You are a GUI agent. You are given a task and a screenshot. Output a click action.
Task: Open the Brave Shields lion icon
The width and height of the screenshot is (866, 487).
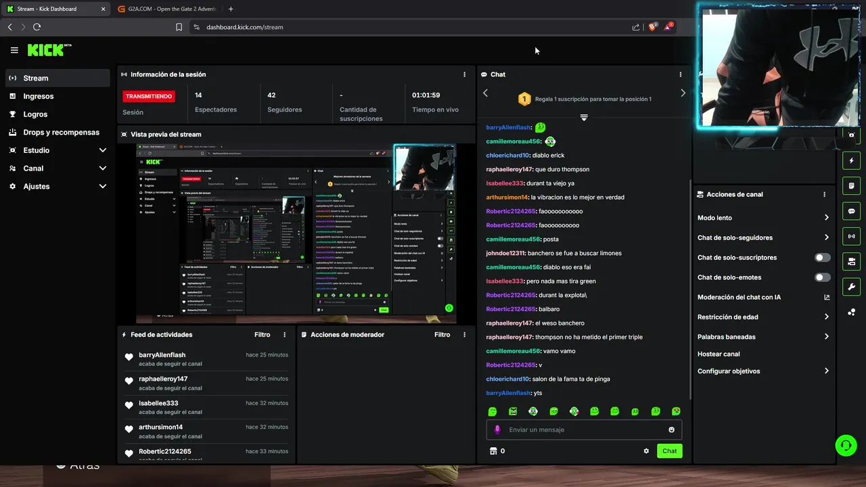pos(653,27)
